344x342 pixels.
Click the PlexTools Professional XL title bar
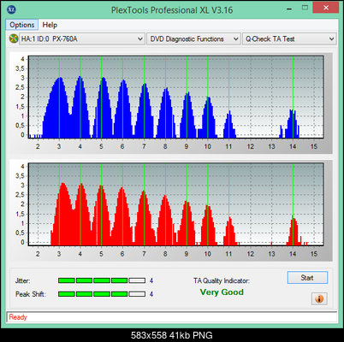tap(172, 10)
